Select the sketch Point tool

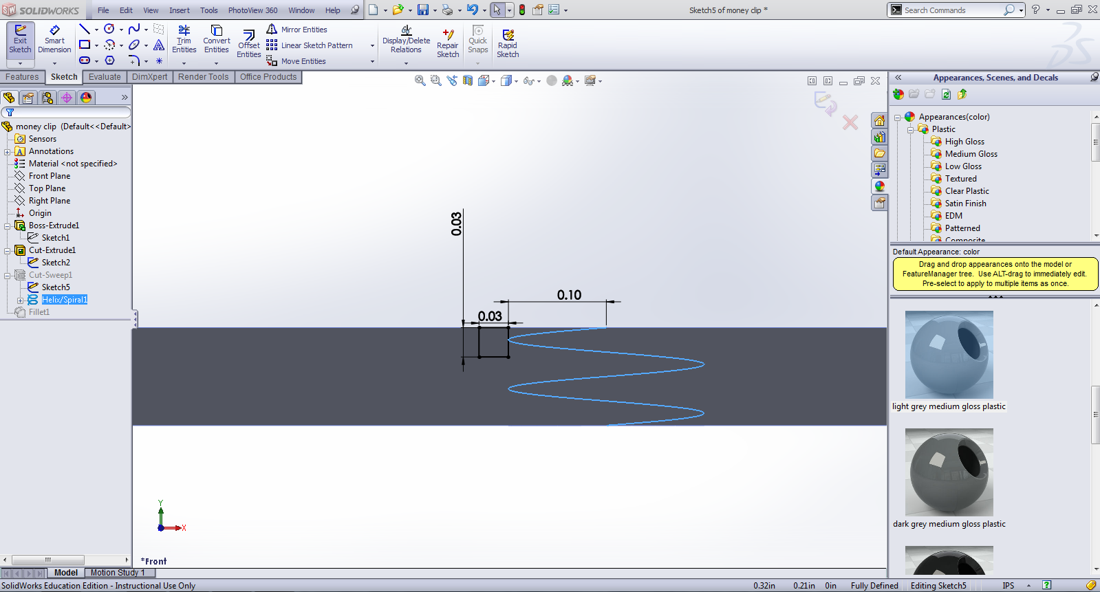click(159, 61)
